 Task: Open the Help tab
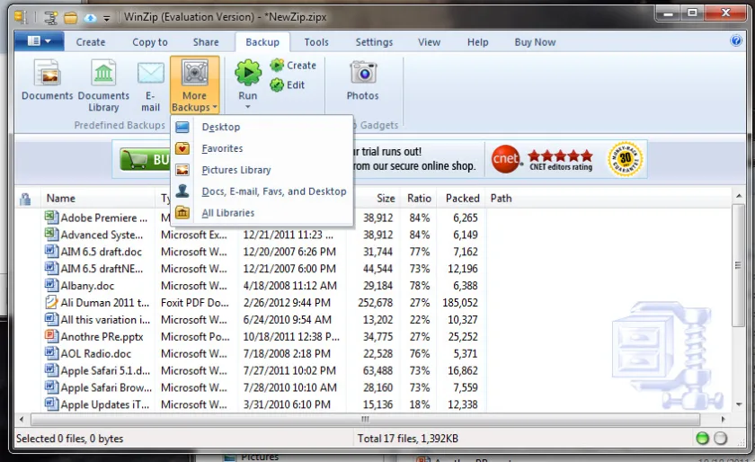tap(477, 42)
